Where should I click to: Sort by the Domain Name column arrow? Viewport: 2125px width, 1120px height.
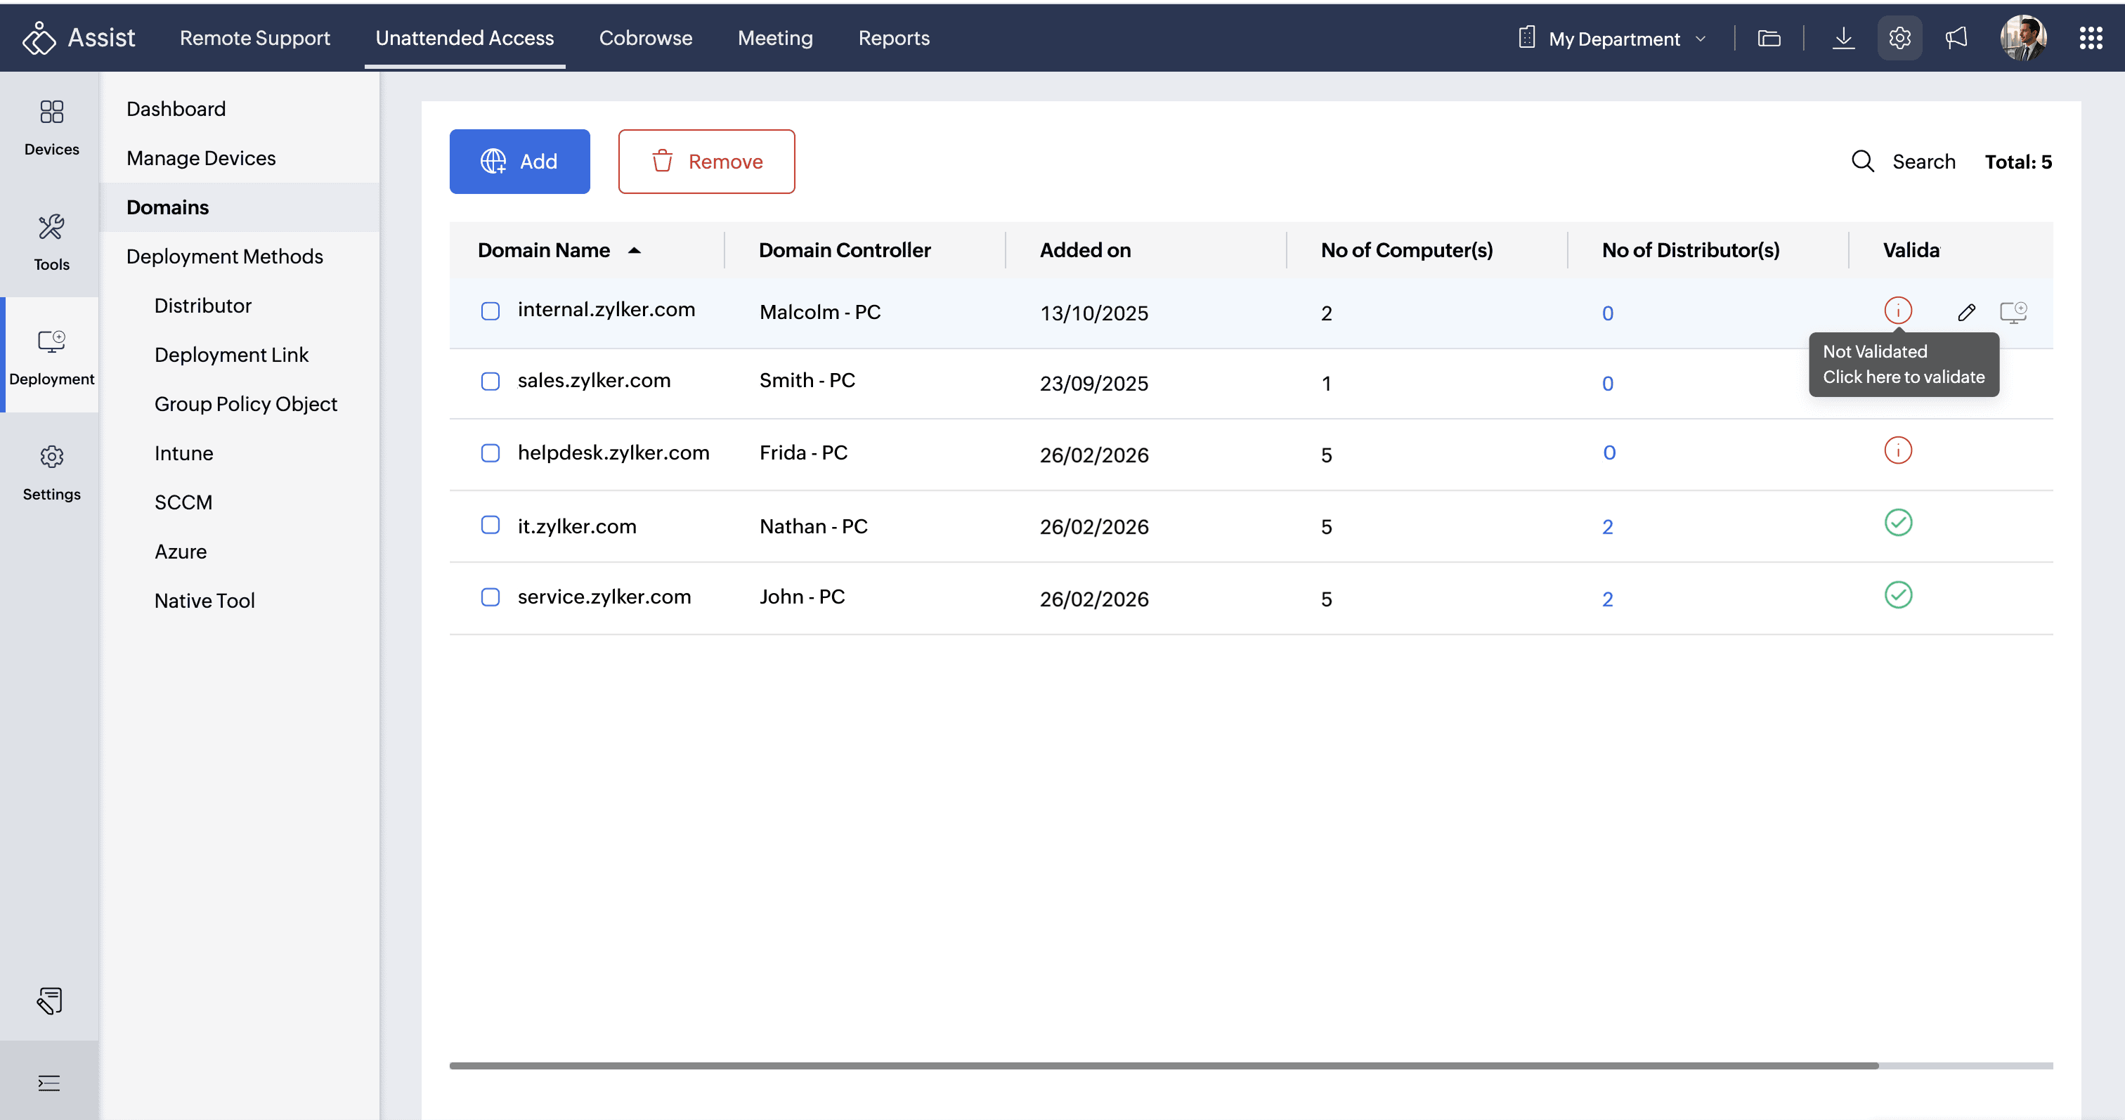pos(634,251)
